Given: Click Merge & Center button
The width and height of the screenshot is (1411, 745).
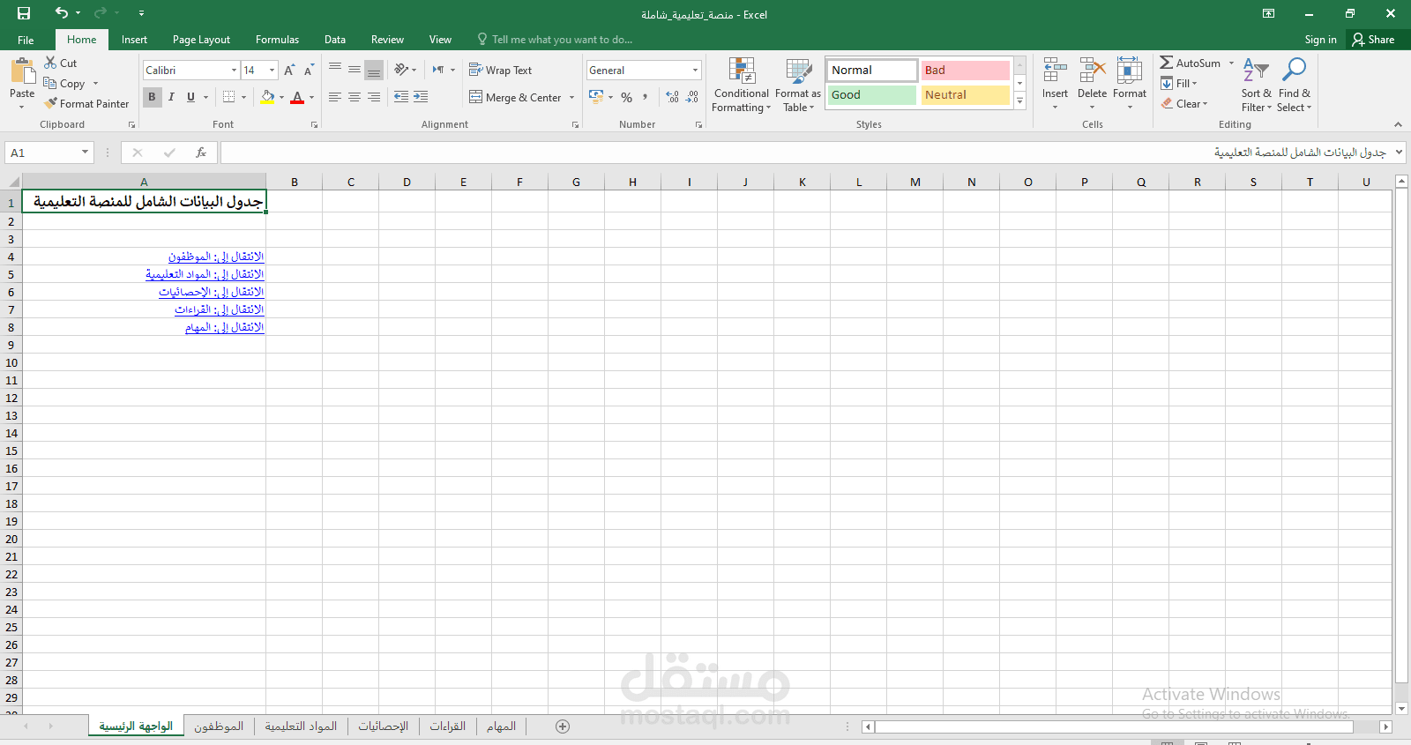Looking at the screenshot, I should click(x=516, y=97).
